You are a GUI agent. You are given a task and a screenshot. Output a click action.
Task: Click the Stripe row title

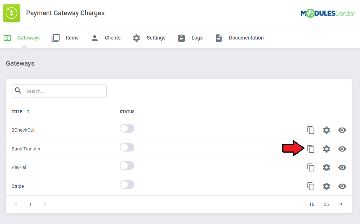tap(18, 186)
